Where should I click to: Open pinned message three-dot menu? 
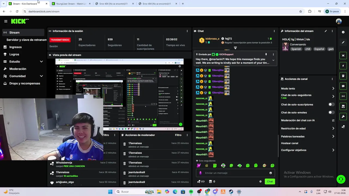coord(273,54)
